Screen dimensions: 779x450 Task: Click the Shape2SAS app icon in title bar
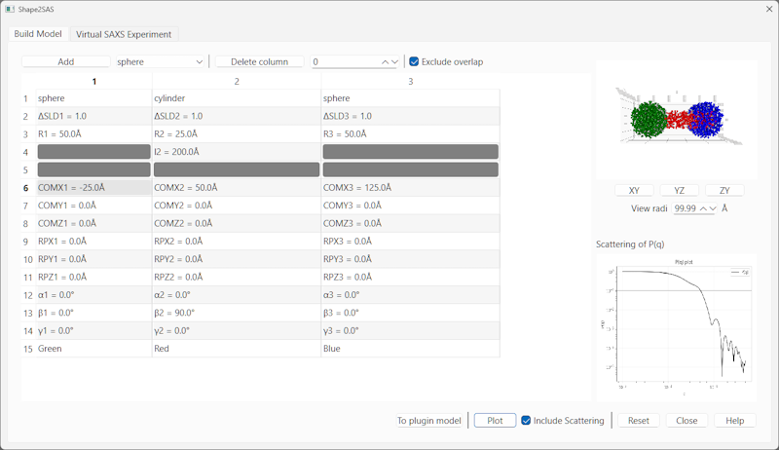click(x=12, y=9)
